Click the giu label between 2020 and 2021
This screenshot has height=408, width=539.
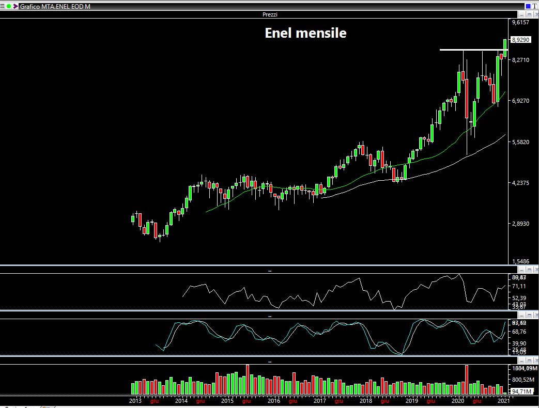tap(477, 401)
